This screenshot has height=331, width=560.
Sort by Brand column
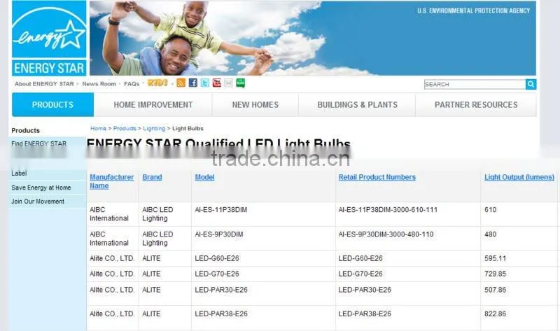pos(152,177)
